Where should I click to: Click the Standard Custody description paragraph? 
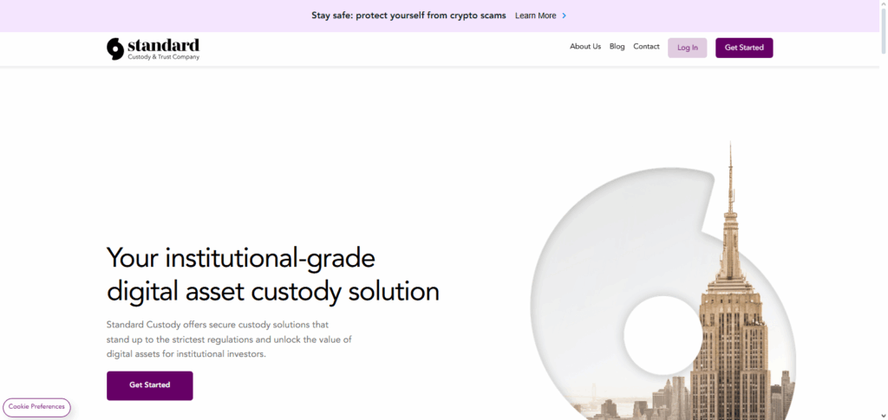pos(229,339)
